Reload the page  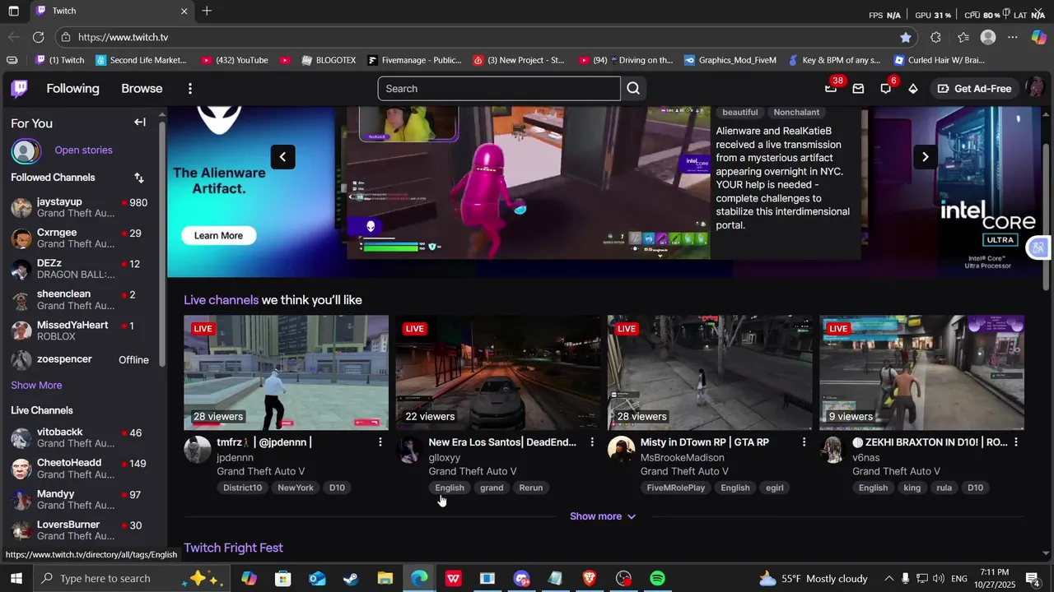(38, 37)
